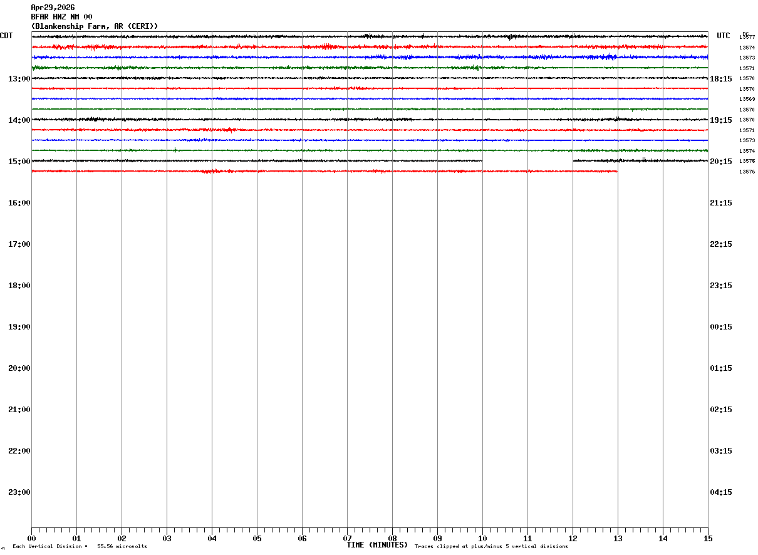Click minute tick label 06 on axis
This screenshot has height=555, width=758.
click(x=302, y=539)
